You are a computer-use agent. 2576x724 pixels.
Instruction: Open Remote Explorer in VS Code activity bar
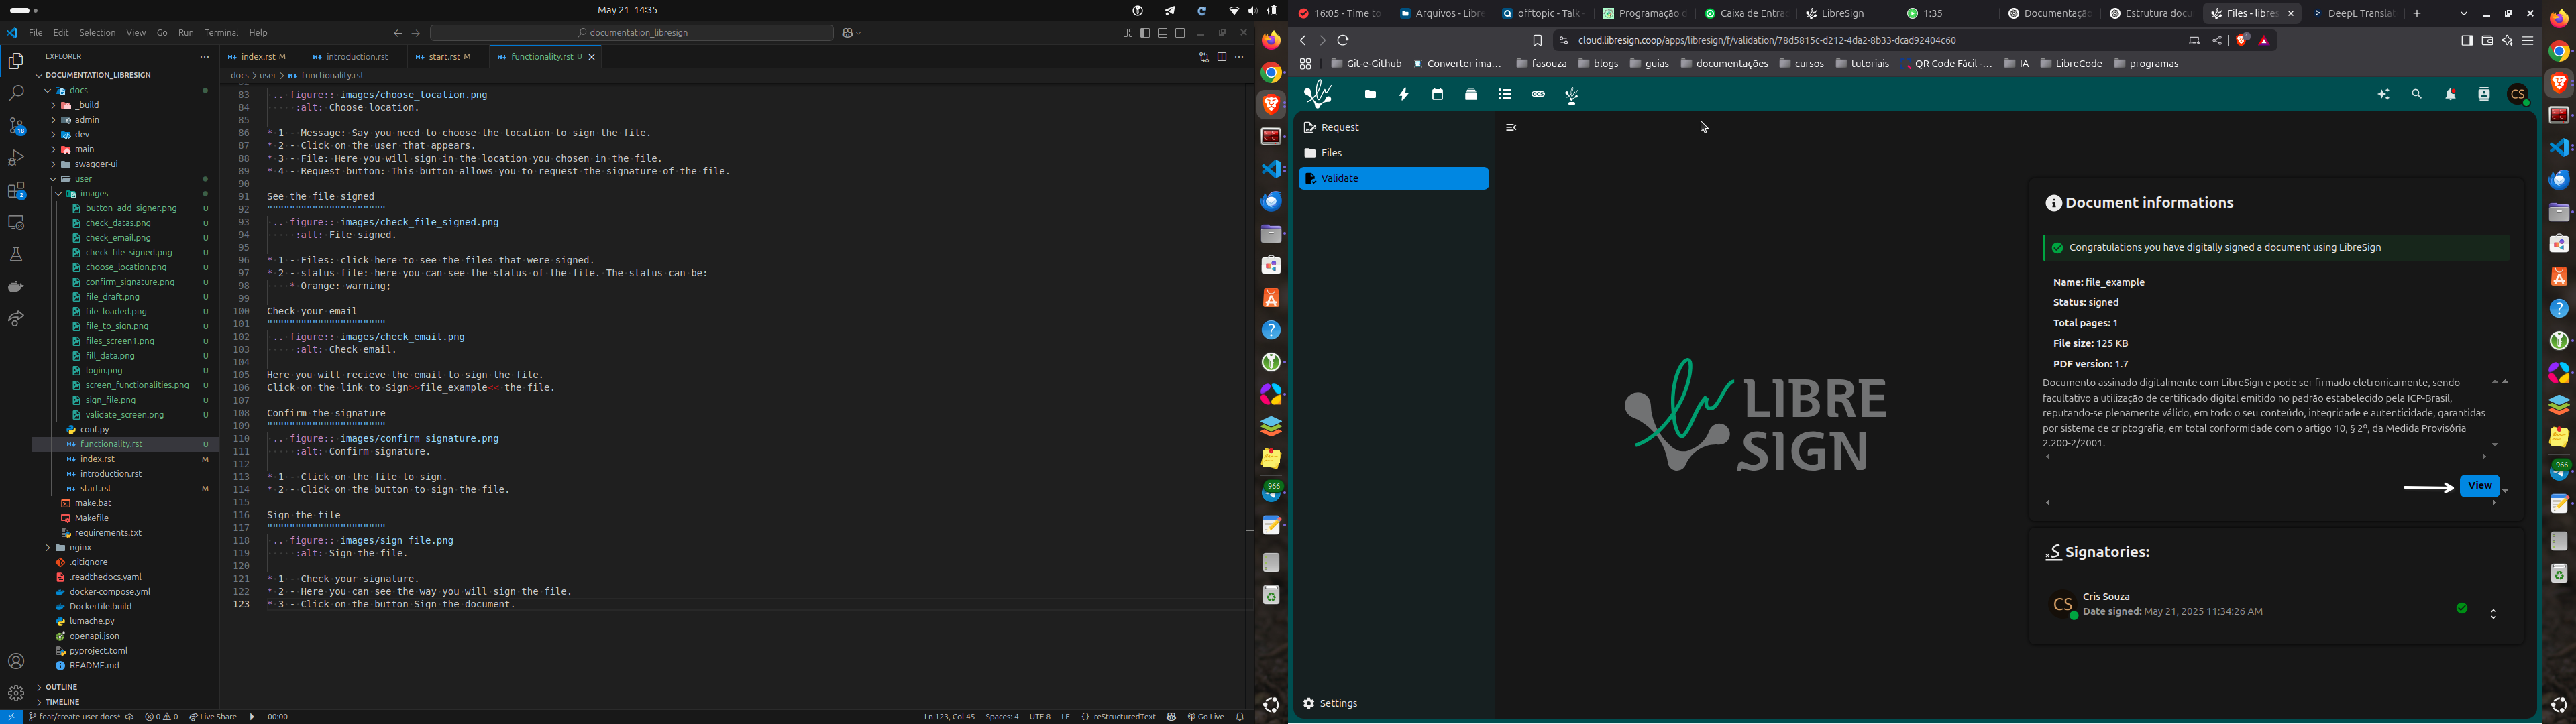coord(16,222)
